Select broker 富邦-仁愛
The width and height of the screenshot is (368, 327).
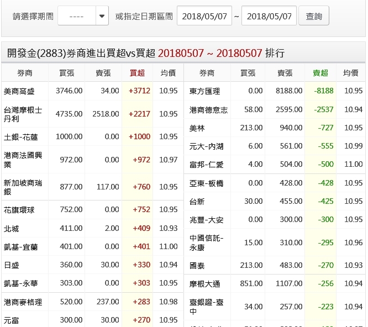pos(206,165)
